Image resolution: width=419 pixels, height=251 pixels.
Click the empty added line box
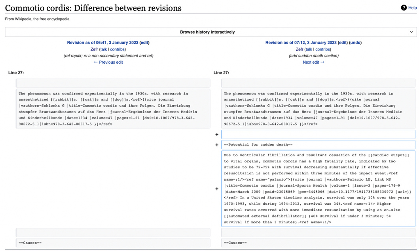click(318, 134)
